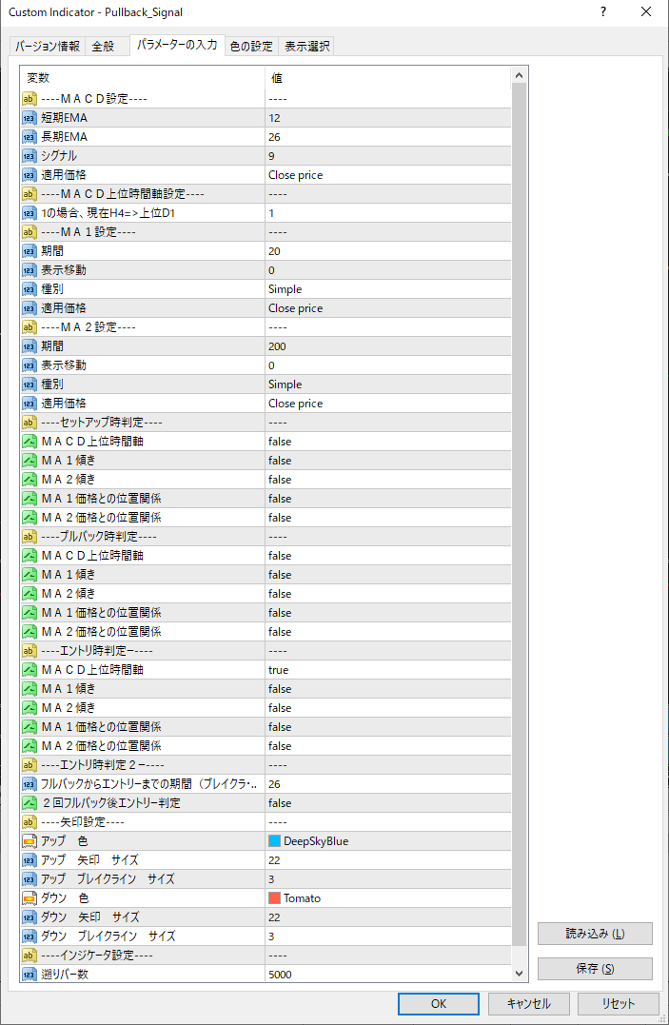Click the 値 column header
The image size is (669, 1025).
pos(388,78)
